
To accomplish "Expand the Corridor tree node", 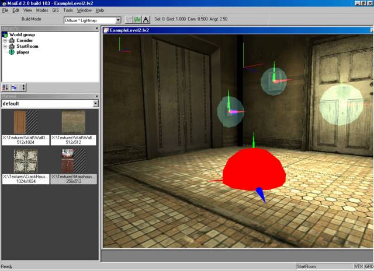I will tap(5, 41).
